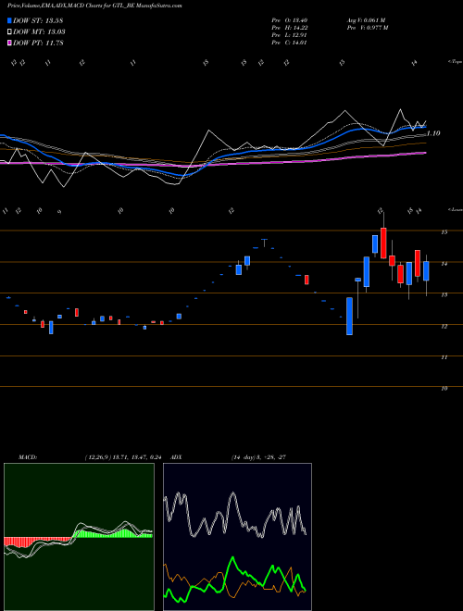Viewport: 463px width, 611px height.
Task: Click the red MACD histogram bars
Action: [x=38, y=542]
